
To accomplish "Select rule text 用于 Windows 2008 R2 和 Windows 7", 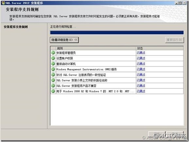I will coord(95,91).
